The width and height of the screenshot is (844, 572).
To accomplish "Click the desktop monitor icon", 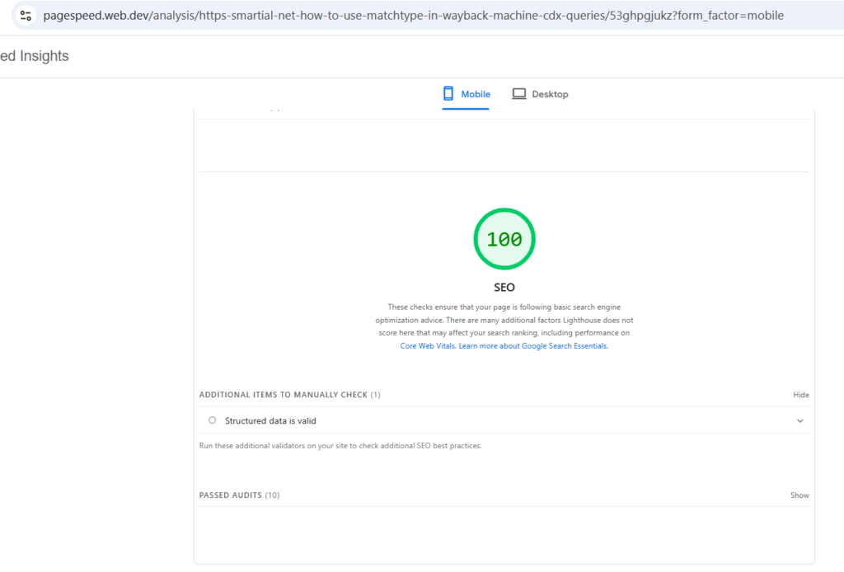I will (519, 94).
